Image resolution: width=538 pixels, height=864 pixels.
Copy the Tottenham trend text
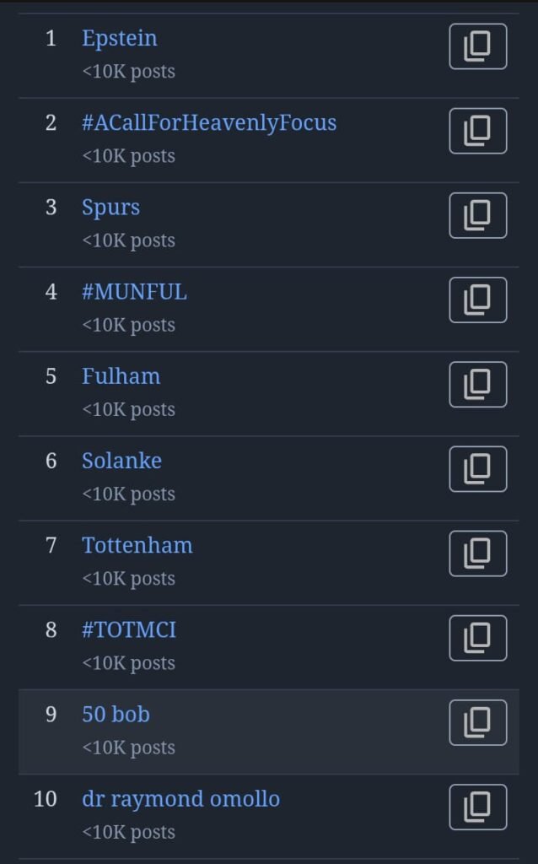[x=477, y=553]
